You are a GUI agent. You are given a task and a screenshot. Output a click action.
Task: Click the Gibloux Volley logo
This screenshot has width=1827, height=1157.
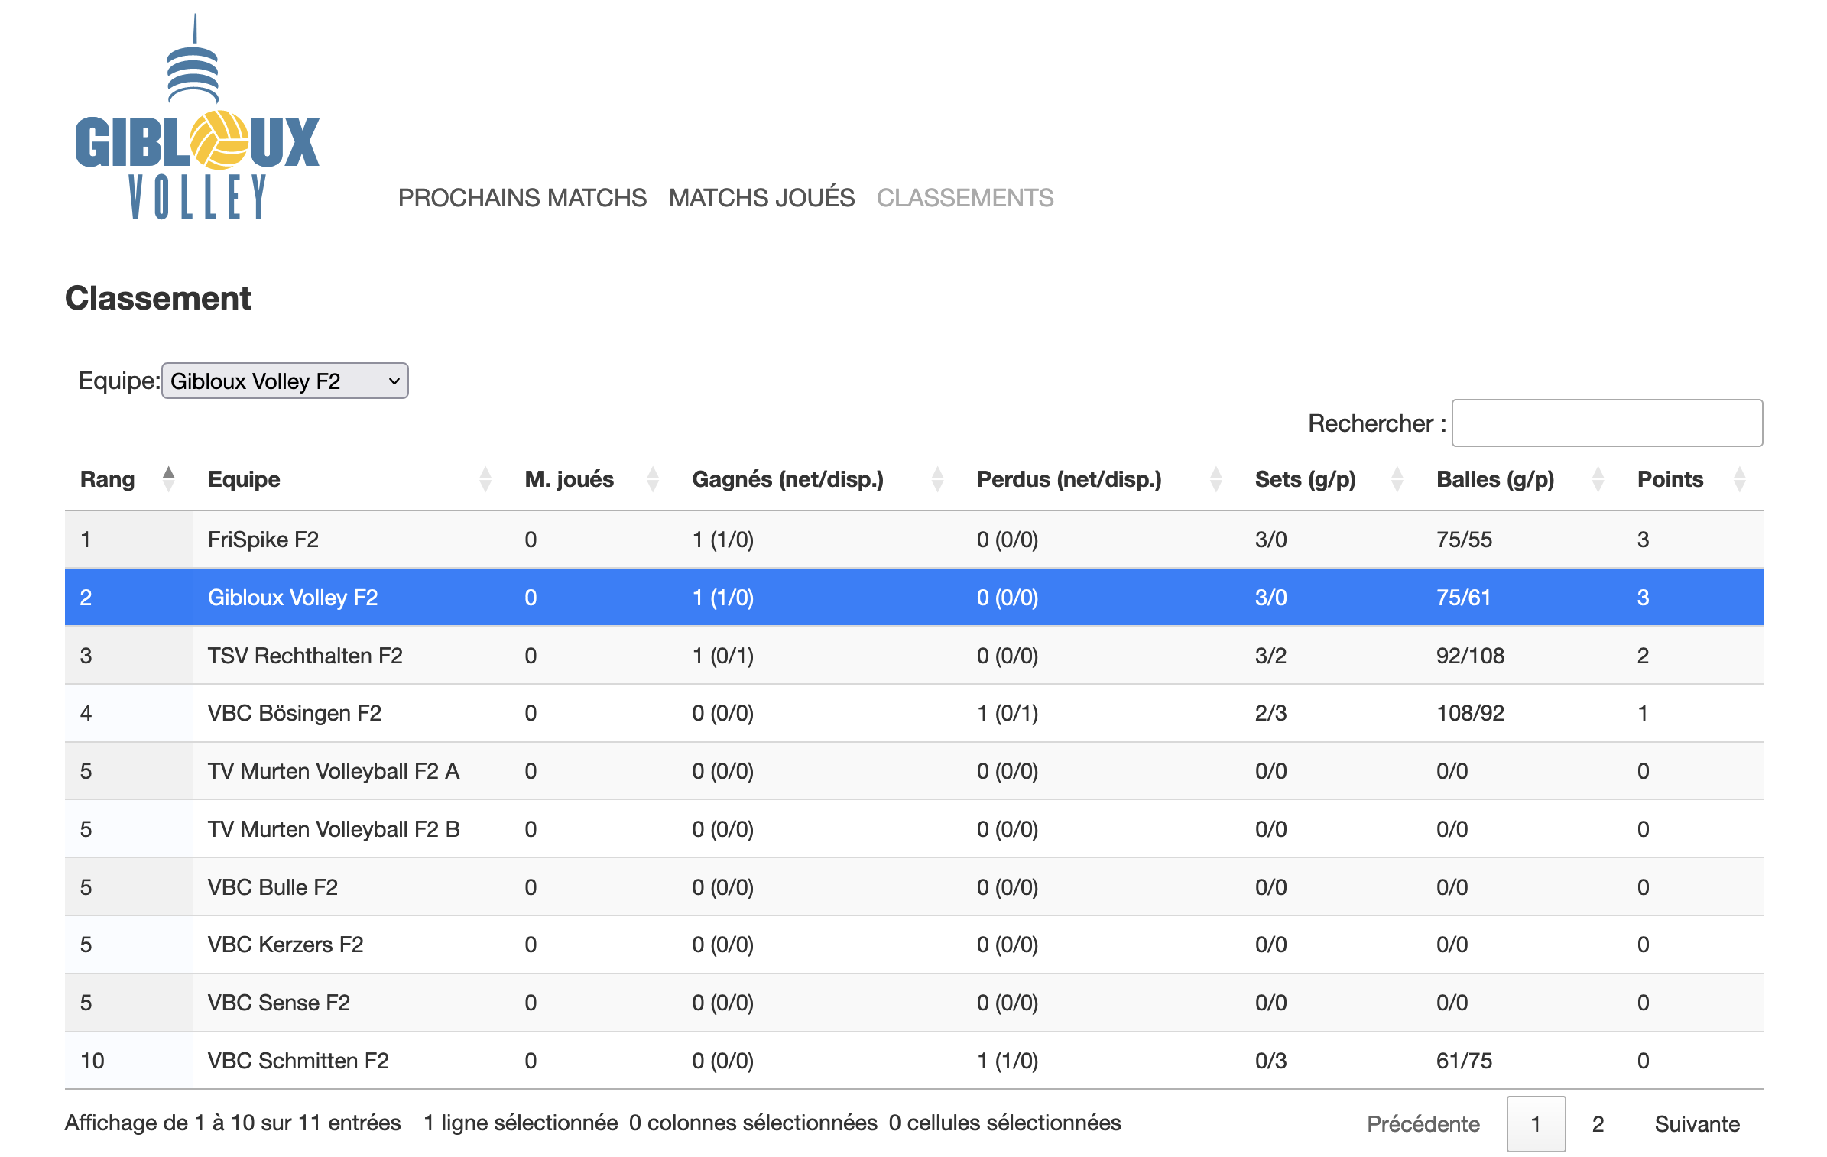(x=197, y=117)
